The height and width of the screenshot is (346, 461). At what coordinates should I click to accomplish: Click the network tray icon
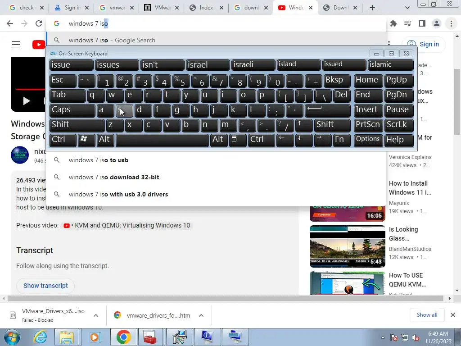(405, 338)
